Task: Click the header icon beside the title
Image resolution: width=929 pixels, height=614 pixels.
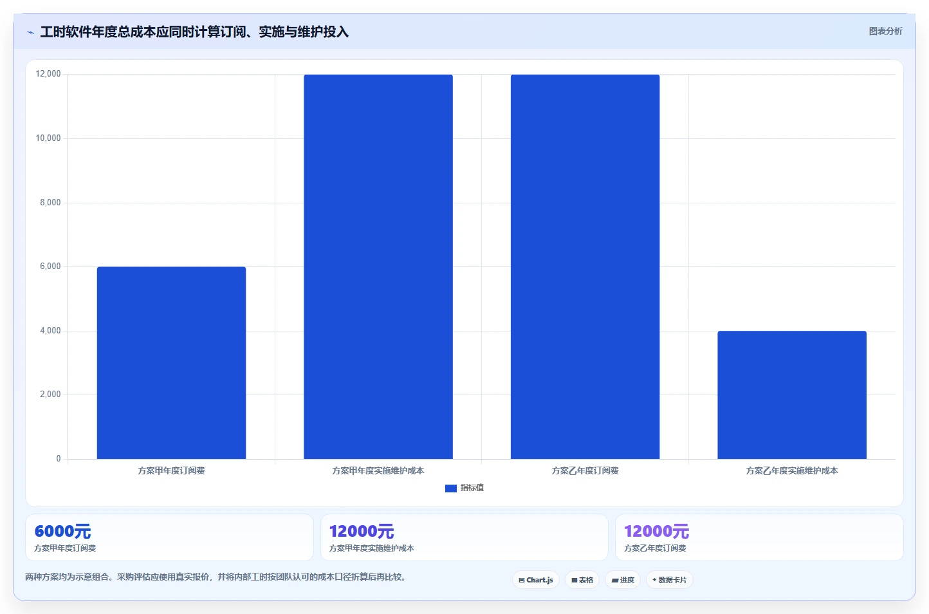Action: pos(30,32)
